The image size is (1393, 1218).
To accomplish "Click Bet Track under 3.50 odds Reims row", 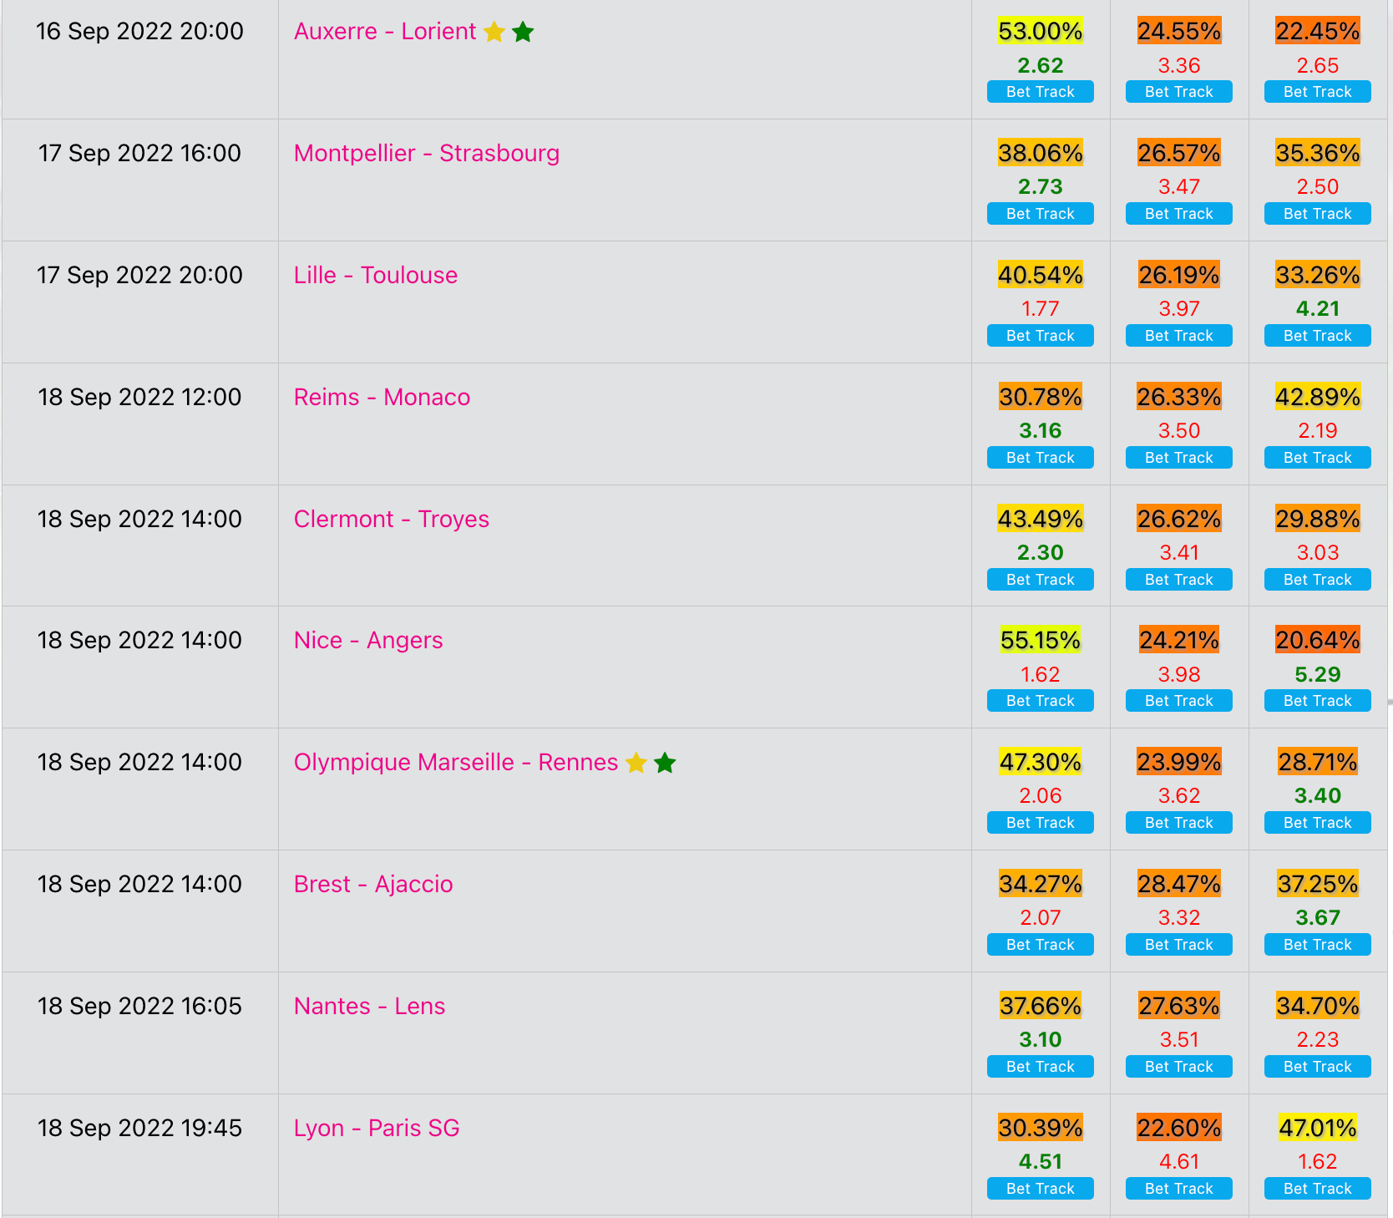I will pyautogui.click(x=1179, y=458).
